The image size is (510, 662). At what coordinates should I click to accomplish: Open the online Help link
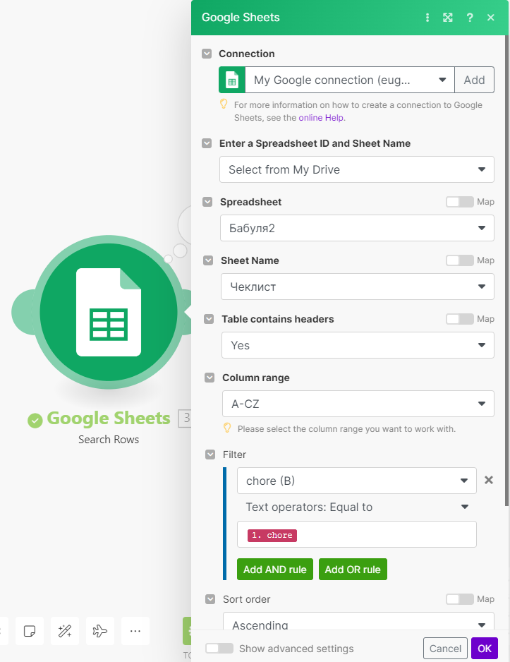point(321,118)
